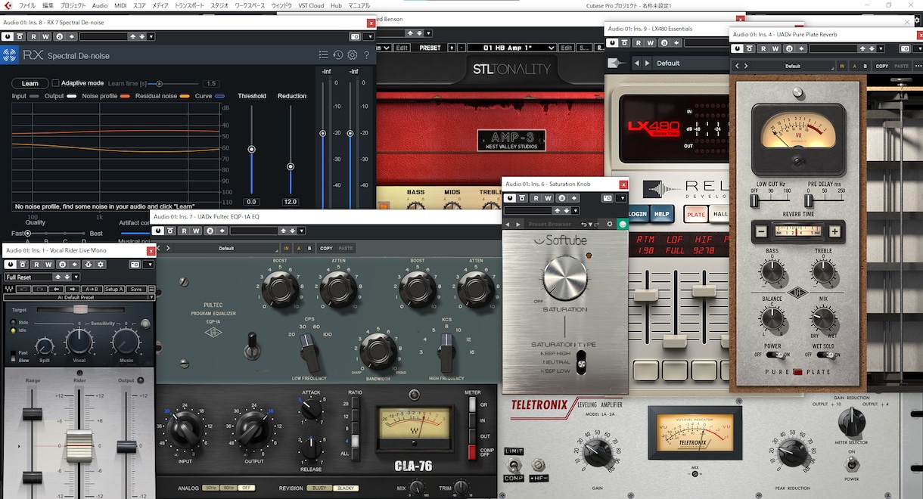Screen dimensions: 923x499
Task: Click the green Softube status icon
Action: [x=622, y=224]
